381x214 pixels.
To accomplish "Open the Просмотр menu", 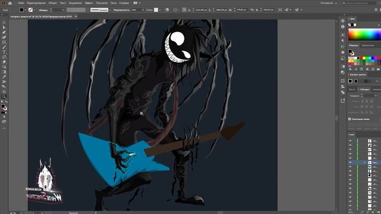I will [x=102, y=3].
